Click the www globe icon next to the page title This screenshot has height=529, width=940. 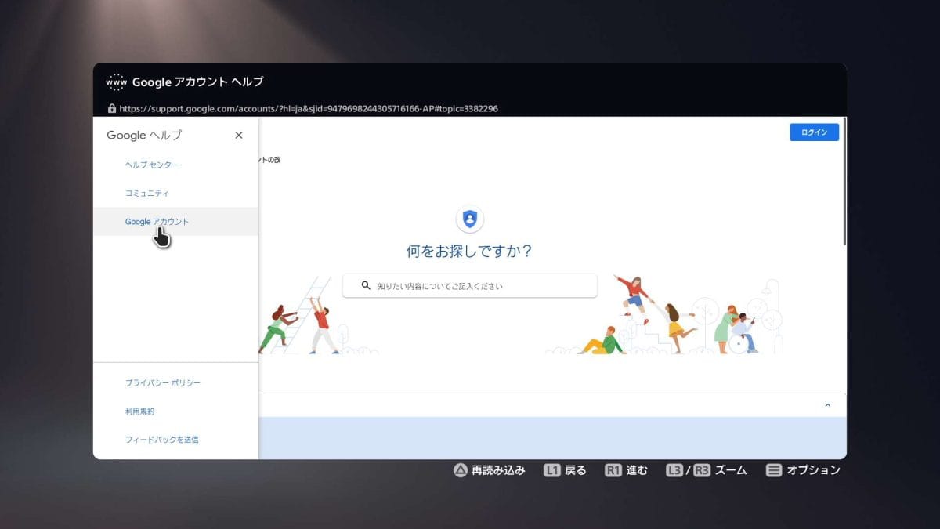[x=114, y=82]
